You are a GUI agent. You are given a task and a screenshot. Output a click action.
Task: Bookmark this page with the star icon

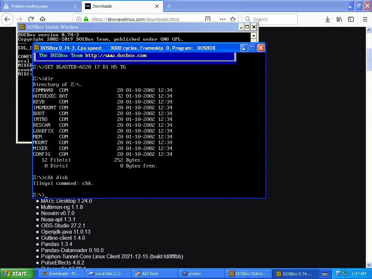click(x=233, y=19)
